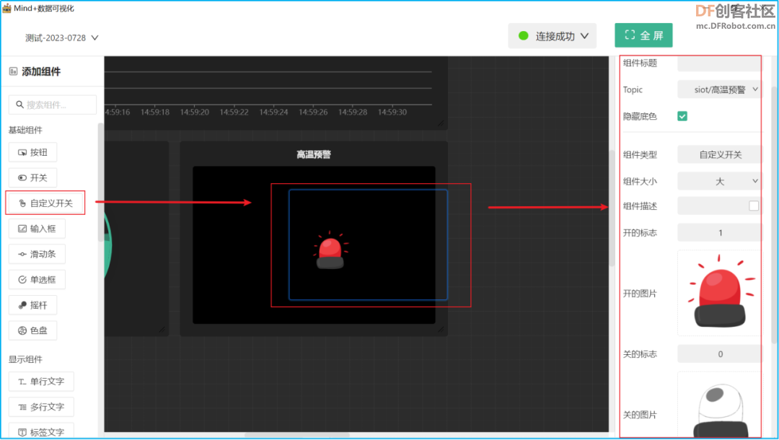Click the 14:59:30 chart time label
The image size is (779, 440).
click(x=392, y=113)
